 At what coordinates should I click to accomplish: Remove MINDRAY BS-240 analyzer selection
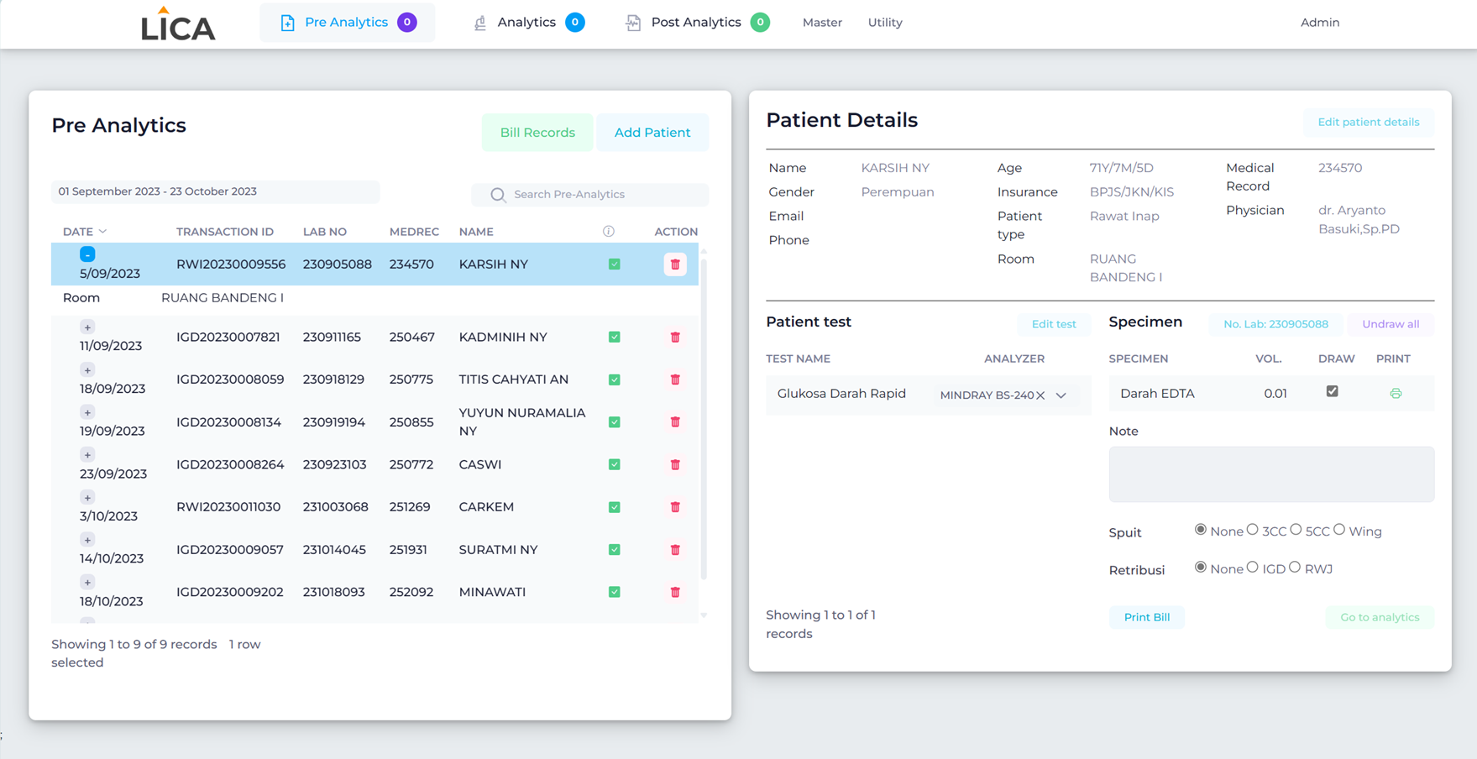(1040, 395)
